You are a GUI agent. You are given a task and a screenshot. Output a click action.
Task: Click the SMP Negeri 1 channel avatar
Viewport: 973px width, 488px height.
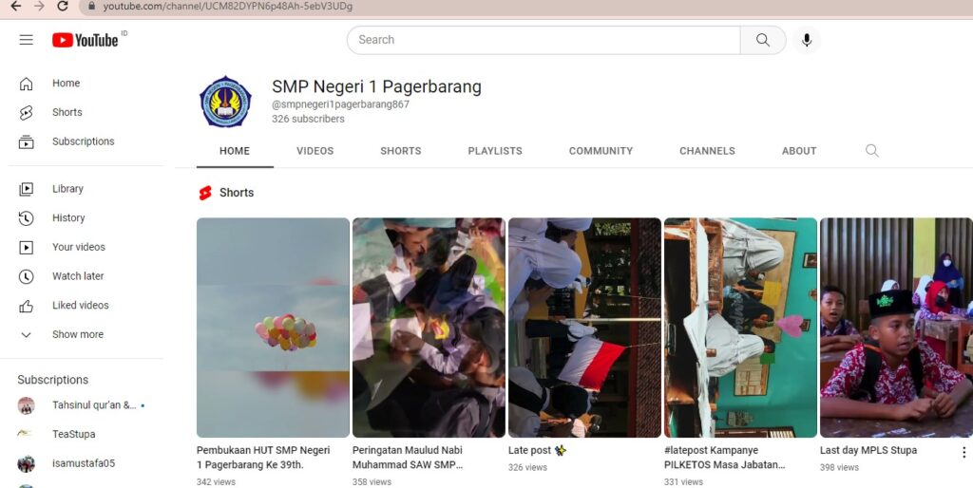225,102
